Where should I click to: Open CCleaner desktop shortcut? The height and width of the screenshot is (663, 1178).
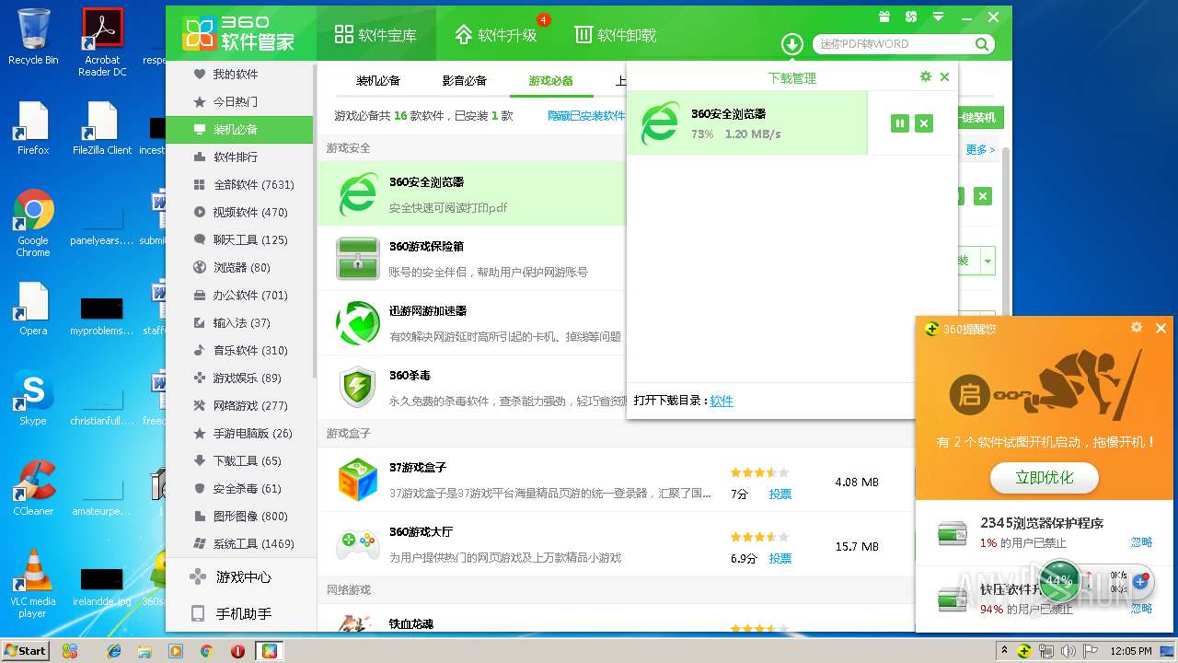(33, 487)
